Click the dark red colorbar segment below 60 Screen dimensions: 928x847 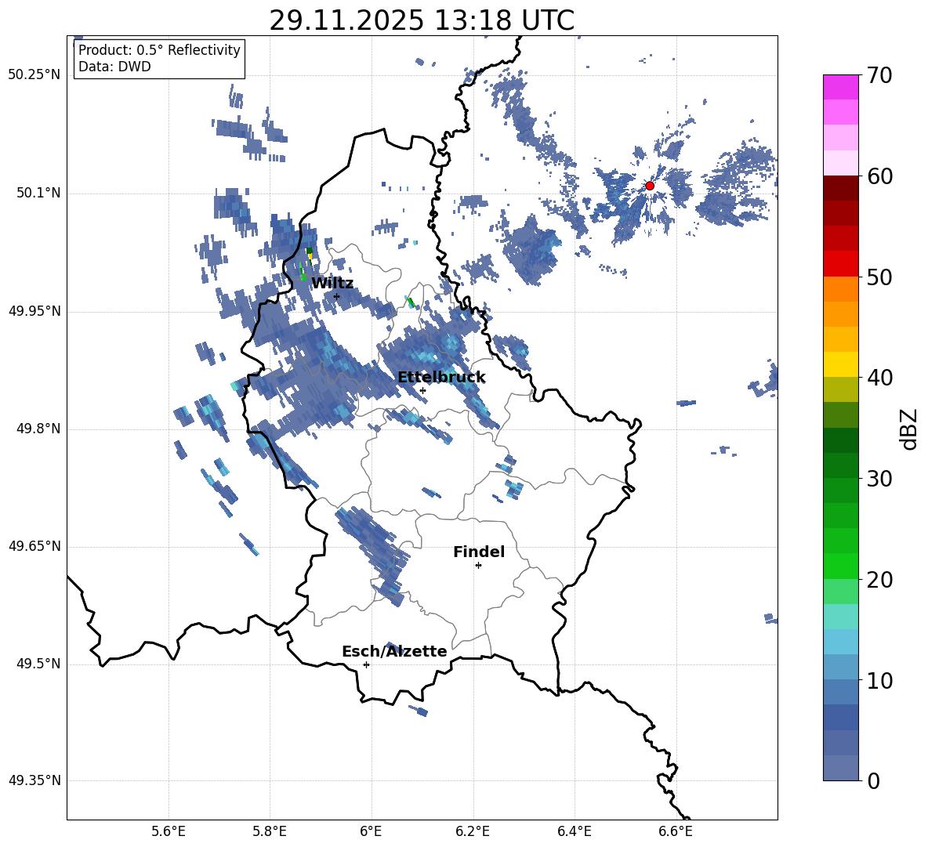(840, 188)
